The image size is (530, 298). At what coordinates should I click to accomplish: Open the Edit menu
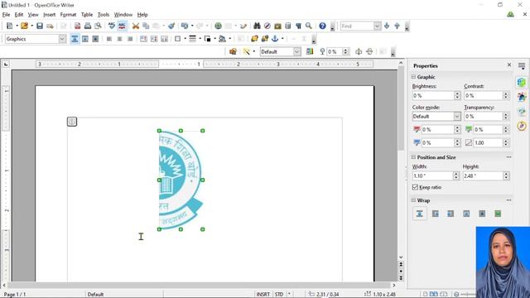point(19,15)
